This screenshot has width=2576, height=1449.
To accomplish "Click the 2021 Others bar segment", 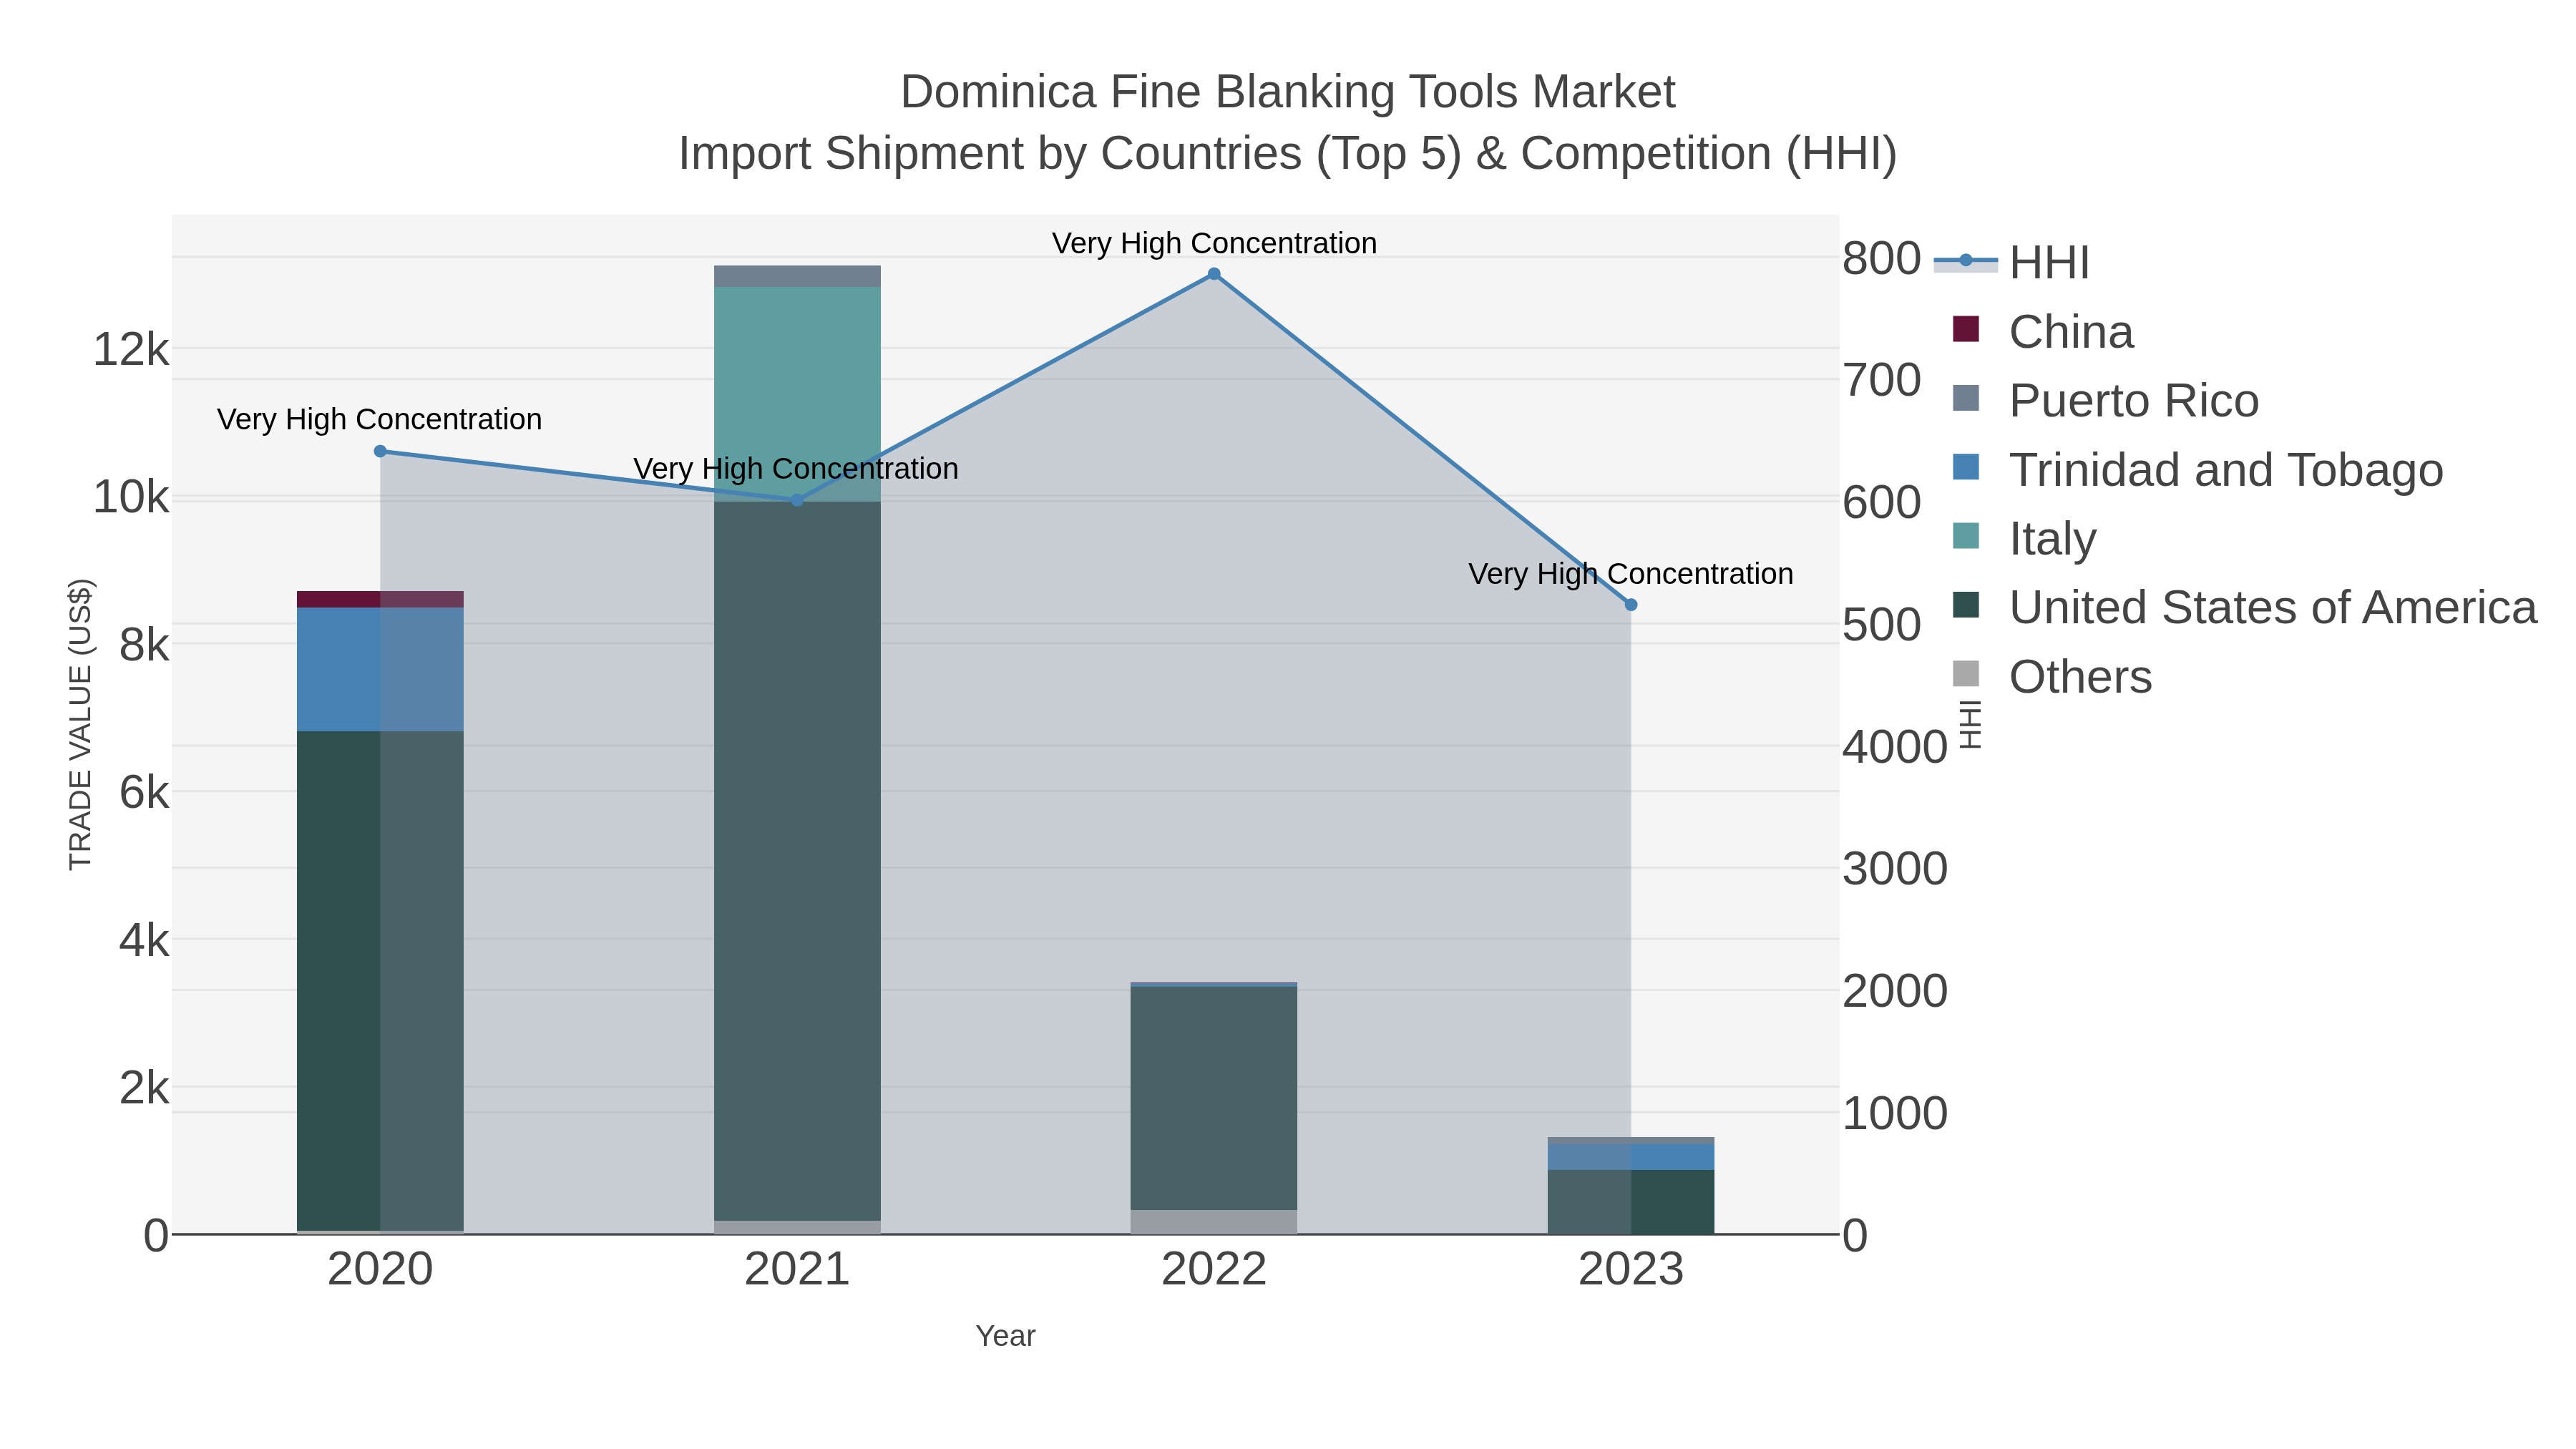I will coord(797,1227).
